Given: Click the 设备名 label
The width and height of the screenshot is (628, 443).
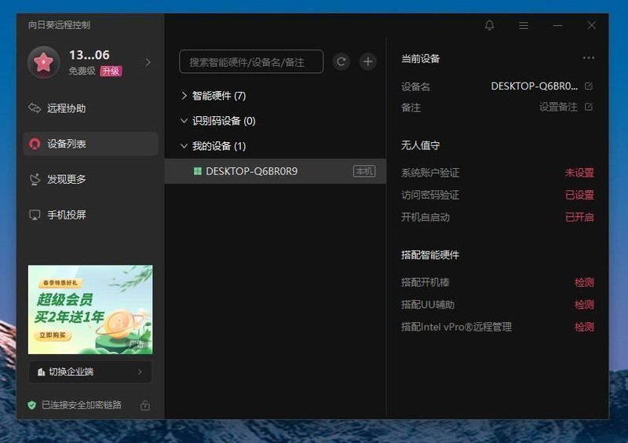Looking at the screenshot, I should (x=416, y=86).
